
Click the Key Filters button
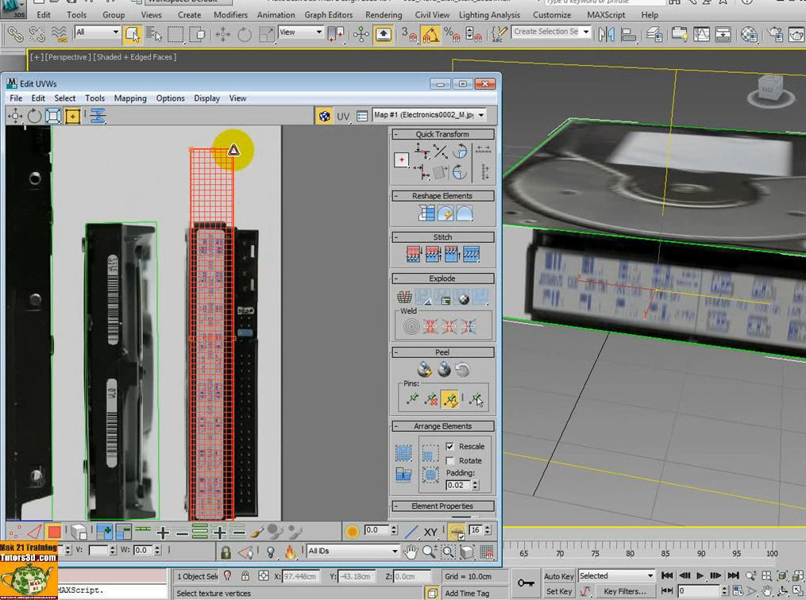coord(624,591)
